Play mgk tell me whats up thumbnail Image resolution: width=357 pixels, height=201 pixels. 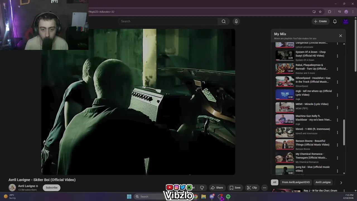click(x=285, y=94)
